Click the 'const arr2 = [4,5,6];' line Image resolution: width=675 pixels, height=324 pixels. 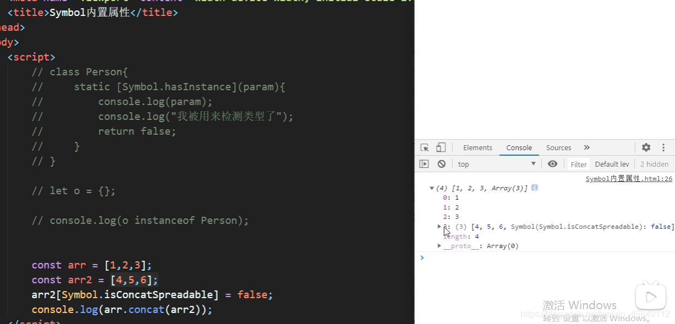pos(95,280)
